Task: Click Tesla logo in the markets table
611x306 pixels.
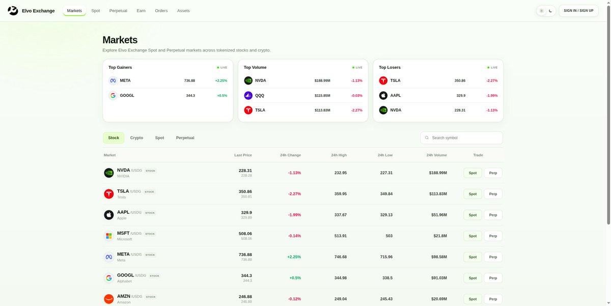Action: [108, 194]
